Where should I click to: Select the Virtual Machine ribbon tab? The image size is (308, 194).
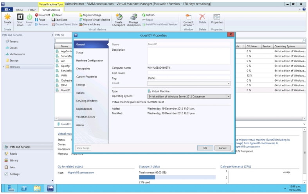[x=51, y=10]
